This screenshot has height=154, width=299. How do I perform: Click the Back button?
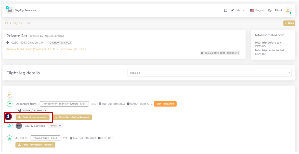(289, 23)
